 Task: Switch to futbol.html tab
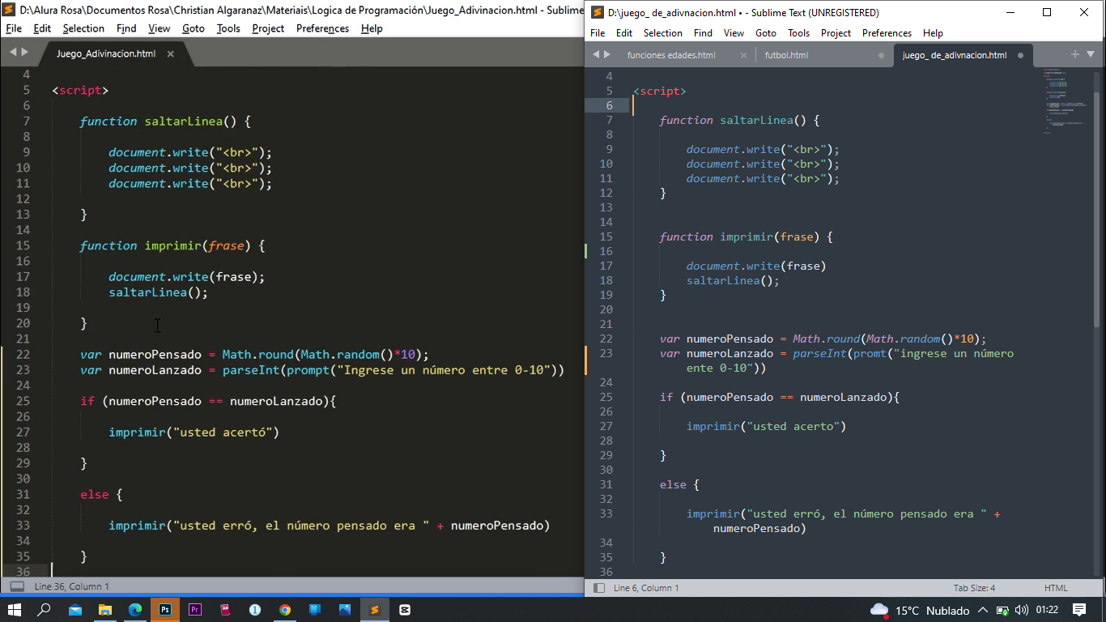tap(786, 55)
